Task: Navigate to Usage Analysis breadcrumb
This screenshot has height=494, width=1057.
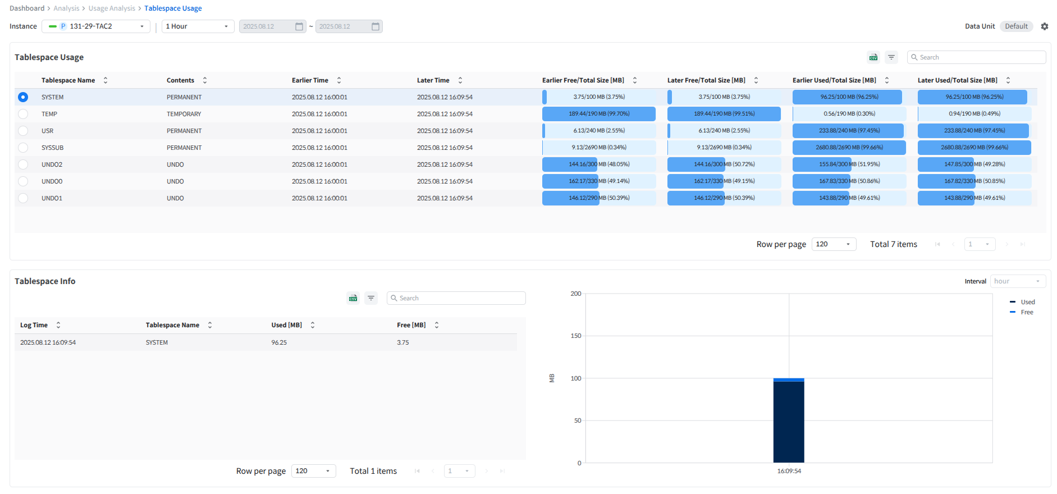Action: pyautogui.click(x=112, y=8)
